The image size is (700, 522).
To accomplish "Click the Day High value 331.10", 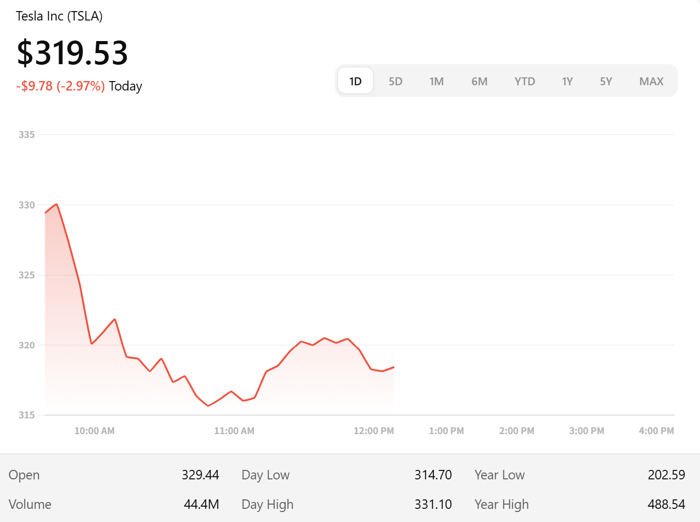I will click(x=433, y=505).
